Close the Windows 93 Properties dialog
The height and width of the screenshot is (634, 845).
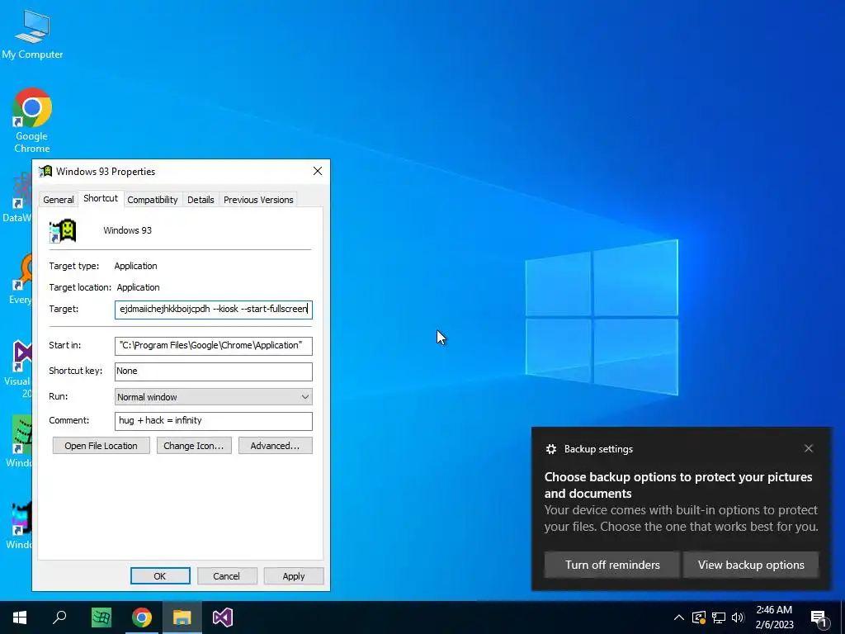318,171
